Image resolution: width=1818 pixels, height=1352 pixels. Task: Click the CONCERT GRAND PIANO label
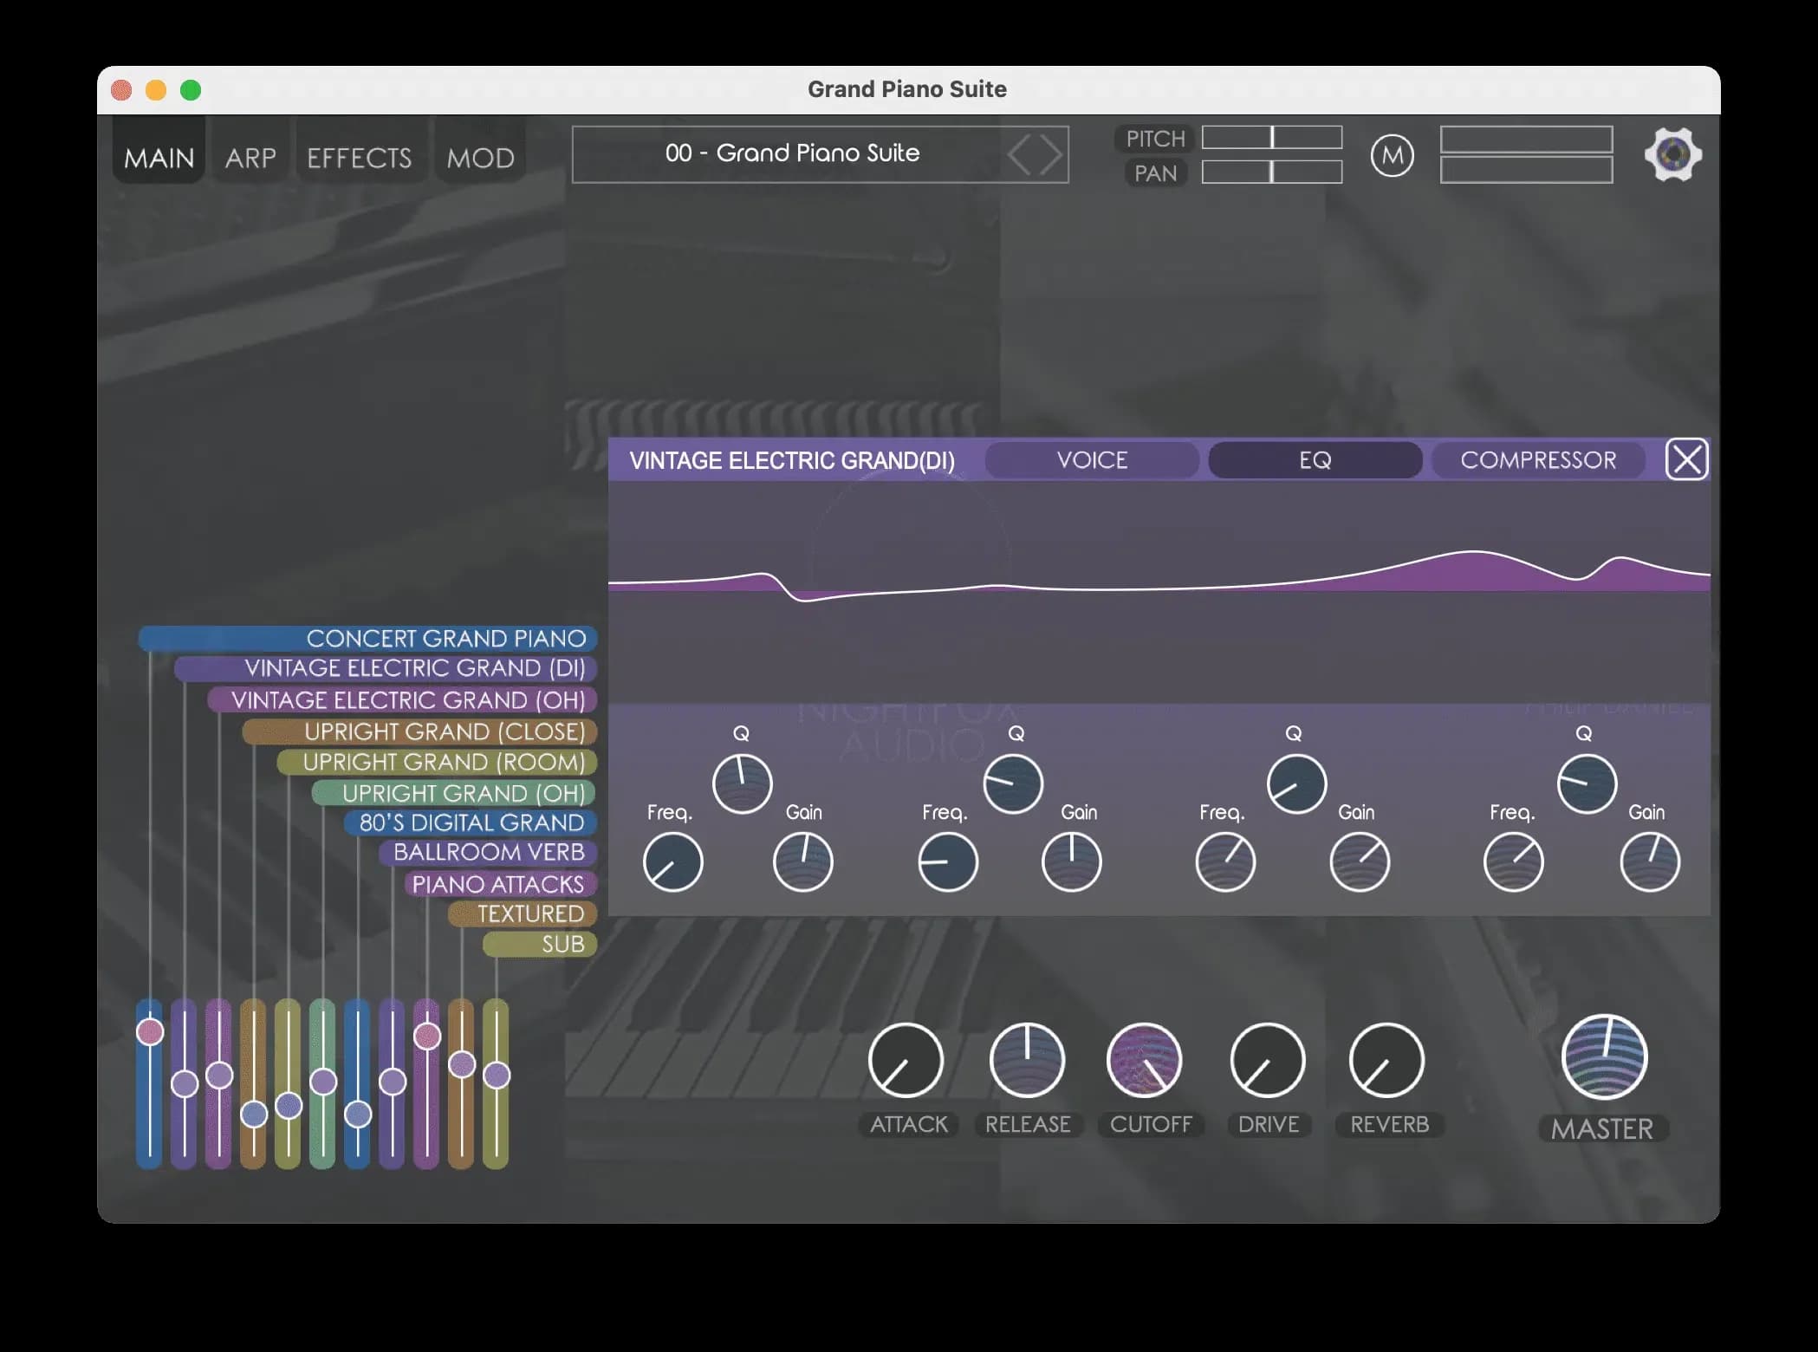point(447,638)
